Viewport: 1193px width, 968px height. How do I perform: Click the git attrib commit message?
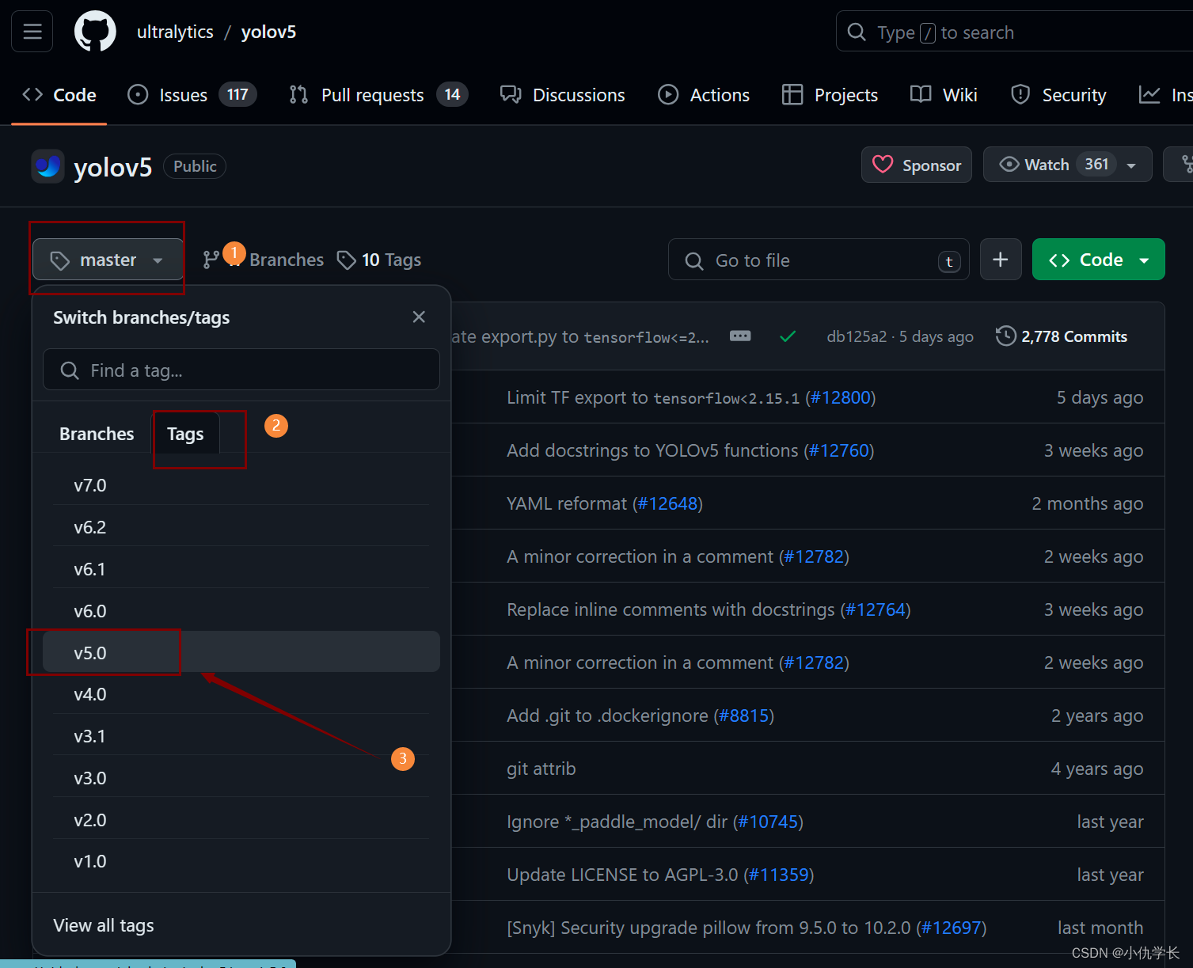point(541,769)
